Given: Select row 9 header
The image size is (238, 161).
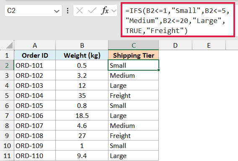Looking at the screenshot, I should [x=7, y=135].
